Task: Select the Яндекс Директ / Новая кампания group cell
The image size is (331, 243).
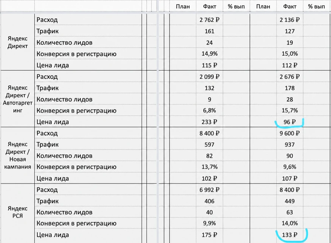Action: 17,155
